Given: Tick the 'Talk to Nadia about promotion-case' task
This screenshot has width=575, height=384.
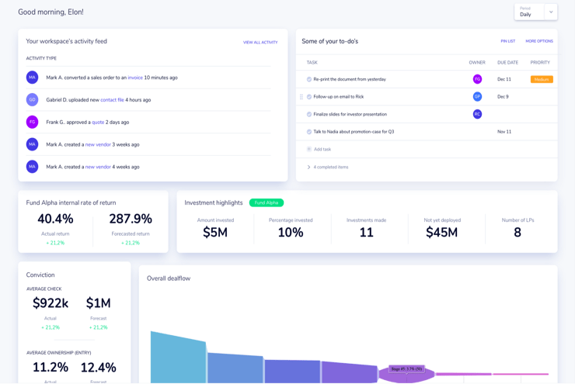Looking at the screenshot, I should click(309, 132).
